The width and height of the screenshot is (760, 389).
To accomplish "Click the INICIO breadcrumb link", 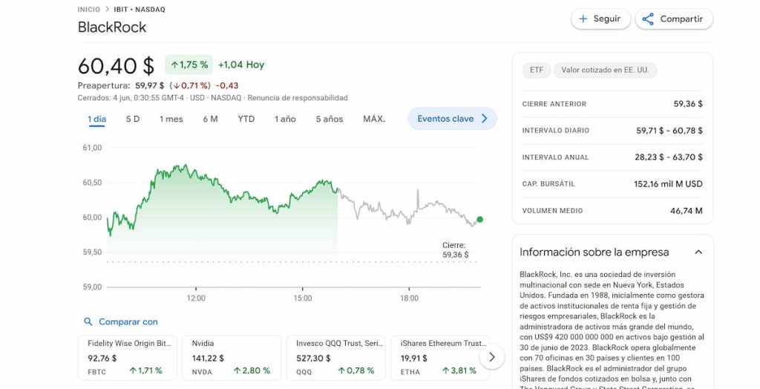I will coord(89,9).
